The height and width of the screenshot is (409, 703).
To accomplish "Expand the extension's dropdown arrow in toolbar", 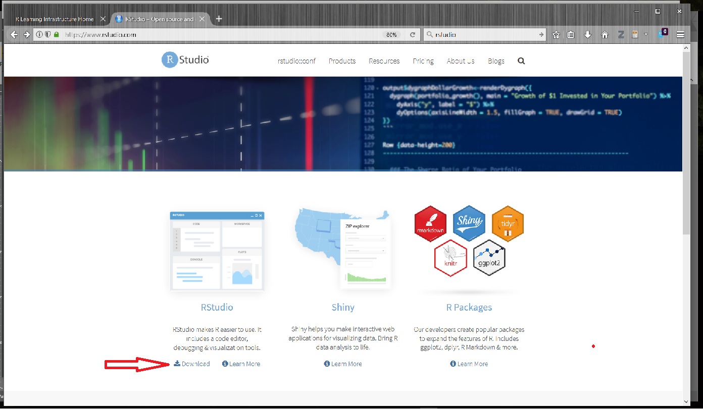I will 645,35.
